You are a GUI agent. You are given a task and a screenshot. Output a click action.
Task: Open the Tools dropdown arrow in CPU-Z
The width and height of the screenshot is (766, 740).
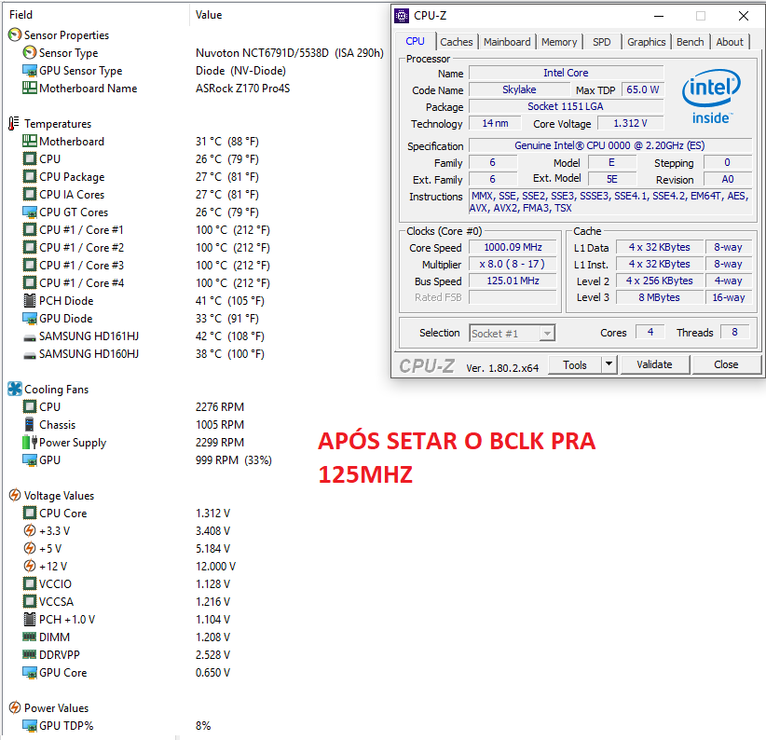tap(609, 364)
